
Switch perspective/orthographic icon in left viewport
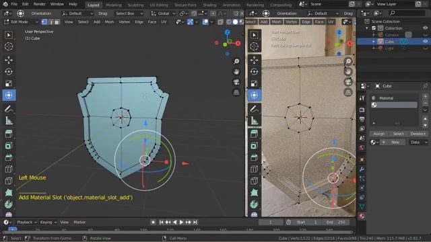[236, 93]
